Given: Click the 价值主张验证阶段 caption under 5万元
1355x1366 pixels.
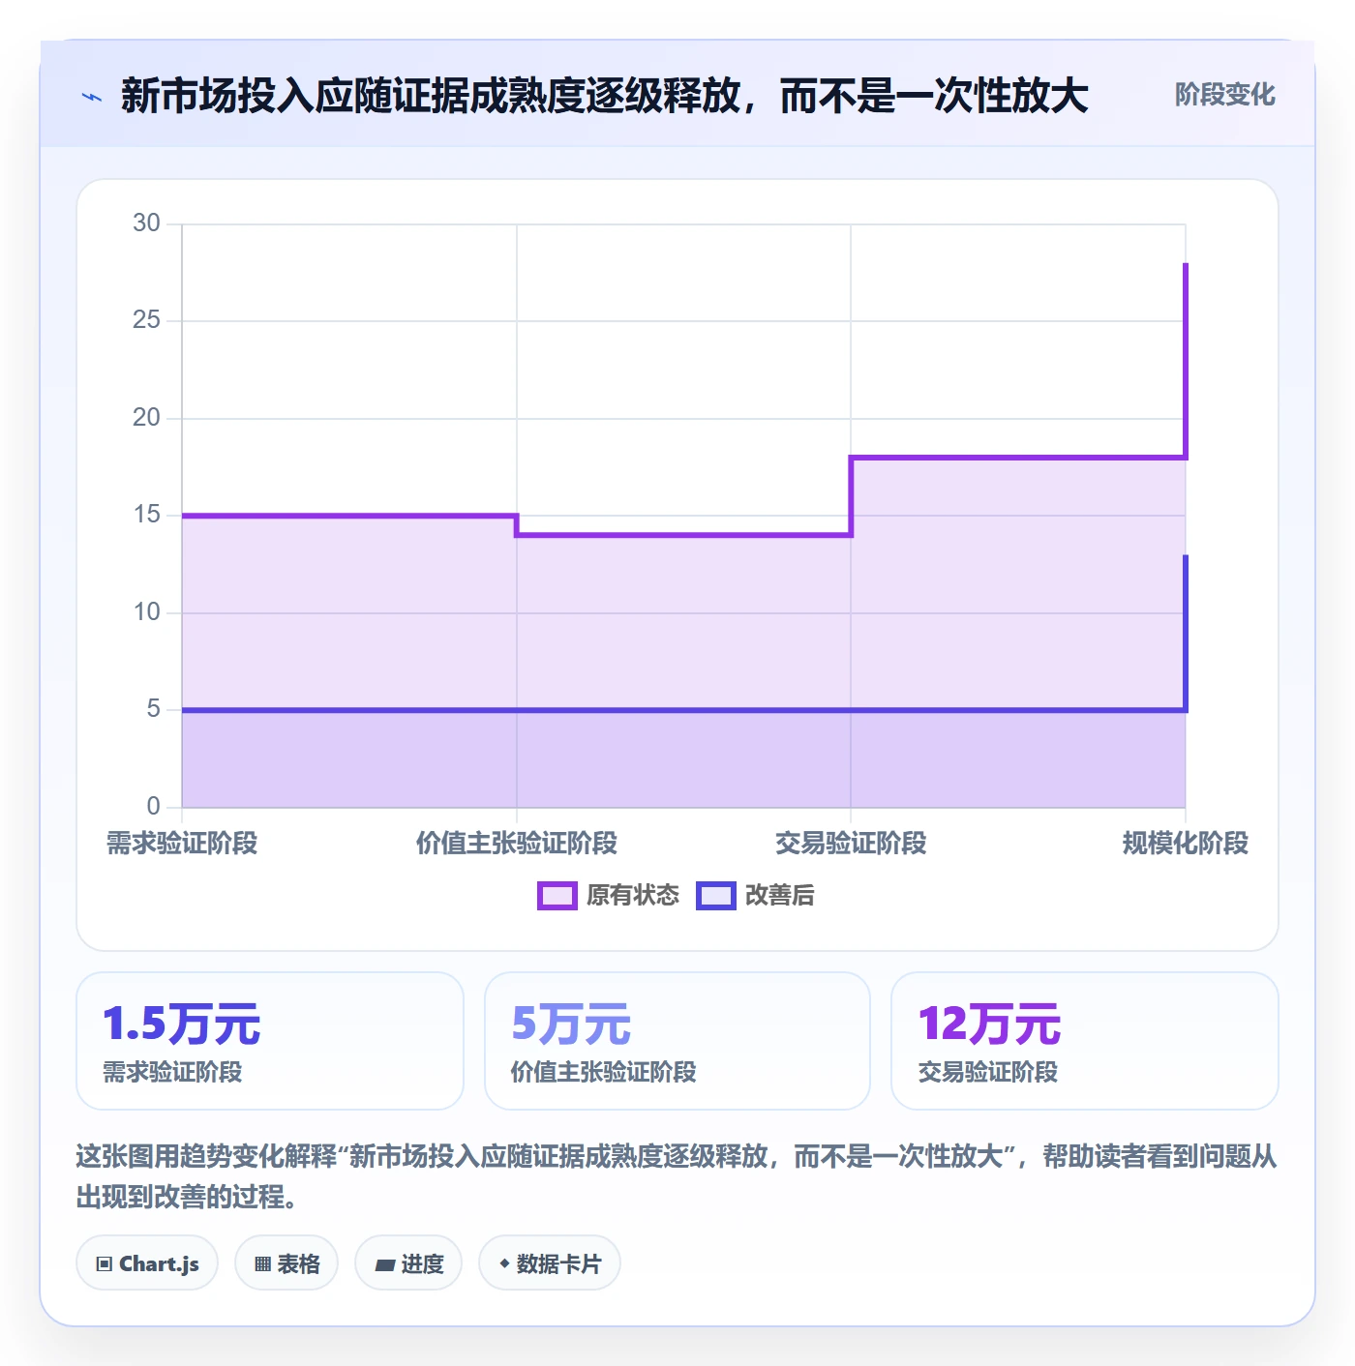Looking at the screenshot, I should tap(604, 1072).
